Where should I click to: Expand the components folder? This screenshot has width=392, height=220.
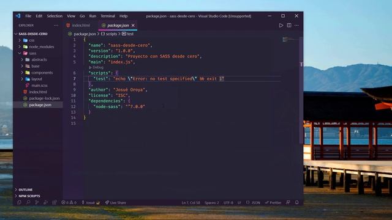pyautogui.click(x=42, y=73)
